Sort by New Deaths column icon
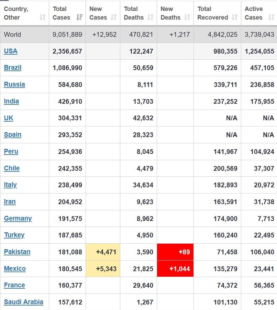 click(x=187, y=17)
